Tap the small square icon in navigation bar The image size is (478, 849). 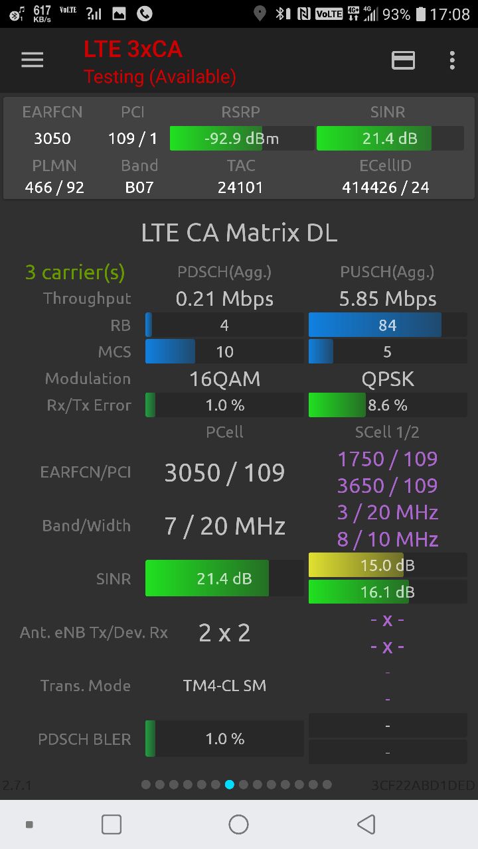(29, 824)
